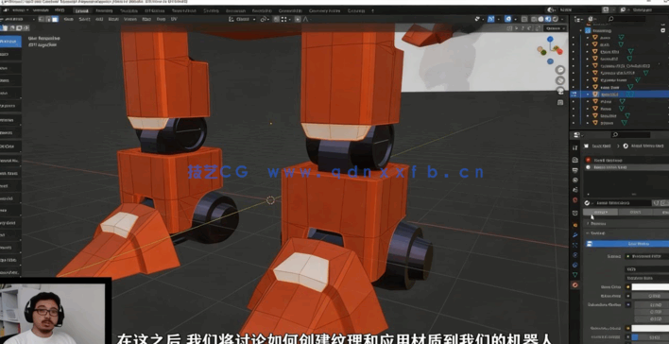Open the View Layer properties tab
669x344 pixels.
(x=575, y=181)
